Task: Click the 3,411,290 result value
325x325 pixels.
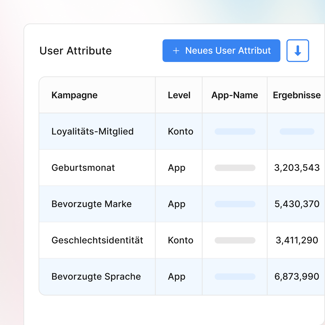Action: [297, 240]
